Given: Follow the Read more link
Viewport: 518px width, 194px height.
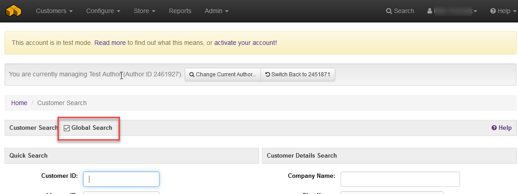Looking at the screenshot, I should tap(110, 43).
